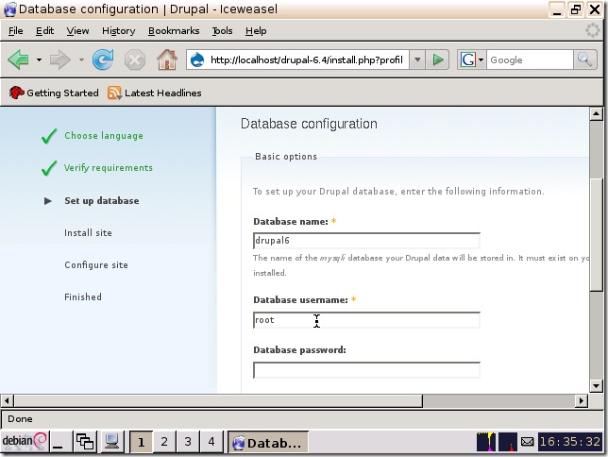
Task: Click the vertical scrollbar up arrow
Action: tap(596, 113)
